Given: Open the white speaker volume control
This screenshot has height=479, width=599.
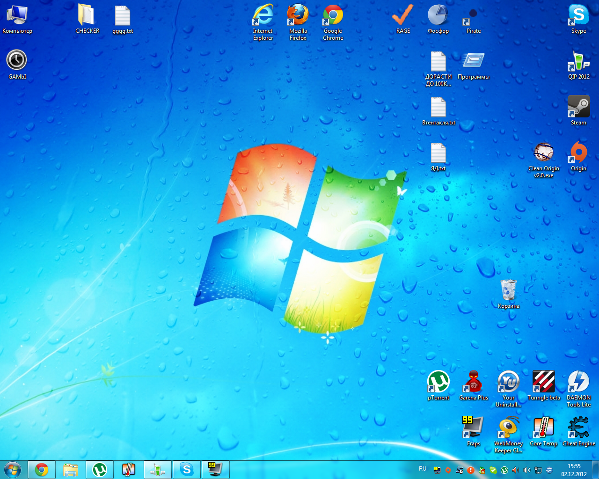Looking at the screenshot, I should (527, 470).
